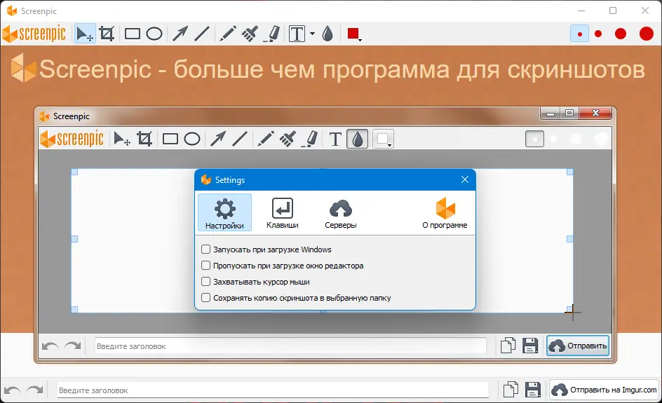Viewport: 662px width, 403px height.
Task: Tick Пропускать при загрузке окно редактора
Action: point(205,266)
